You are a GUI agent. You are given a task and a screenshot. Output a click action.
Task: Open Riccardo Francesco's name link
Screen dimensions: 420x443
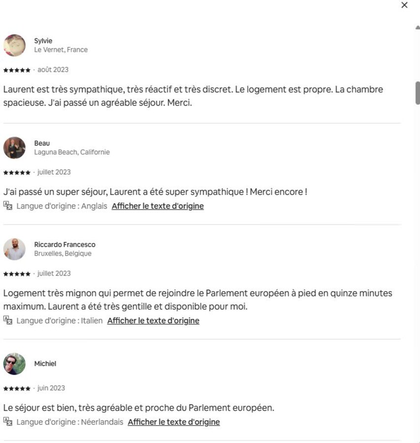(x=65, y=245)
